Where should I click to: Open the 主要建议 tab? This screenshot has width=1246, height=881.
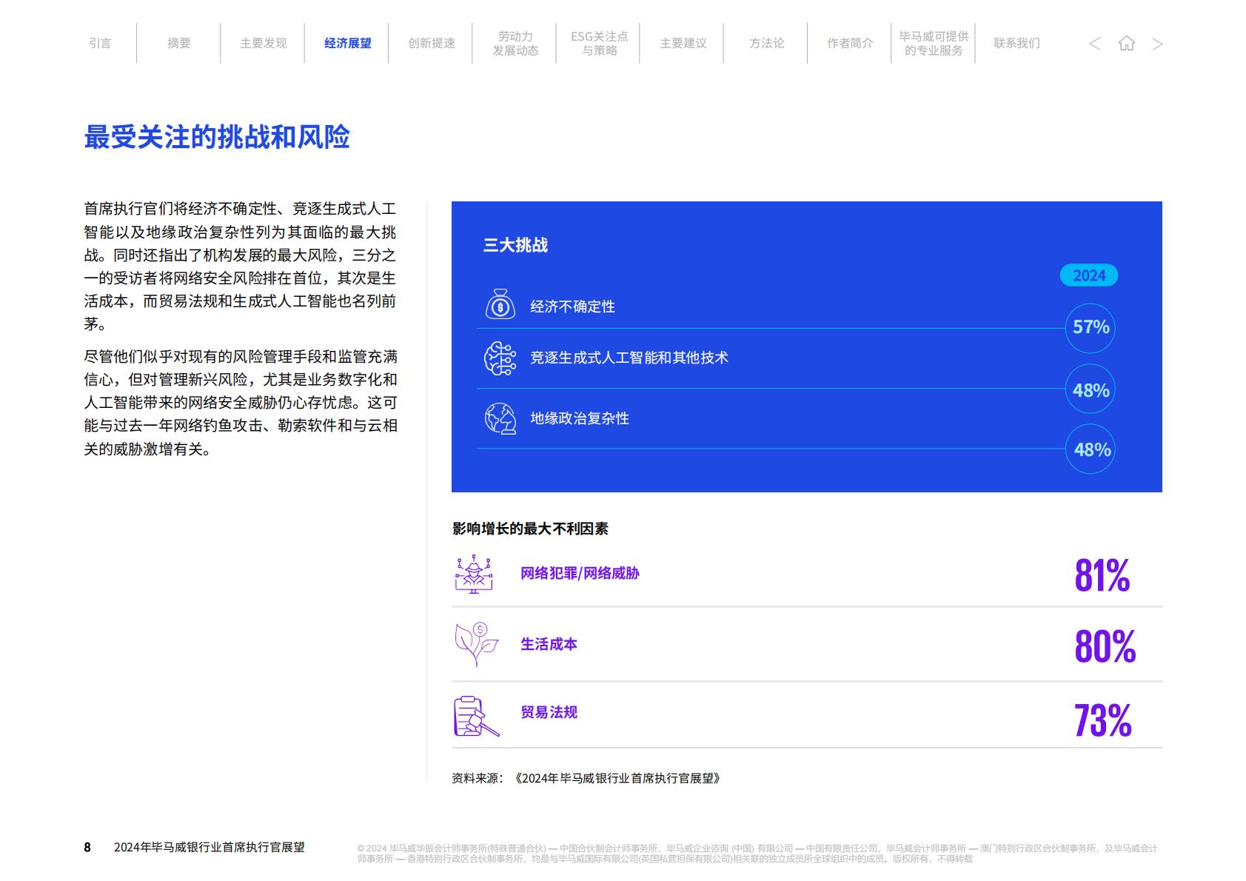[x=683, y=43]
